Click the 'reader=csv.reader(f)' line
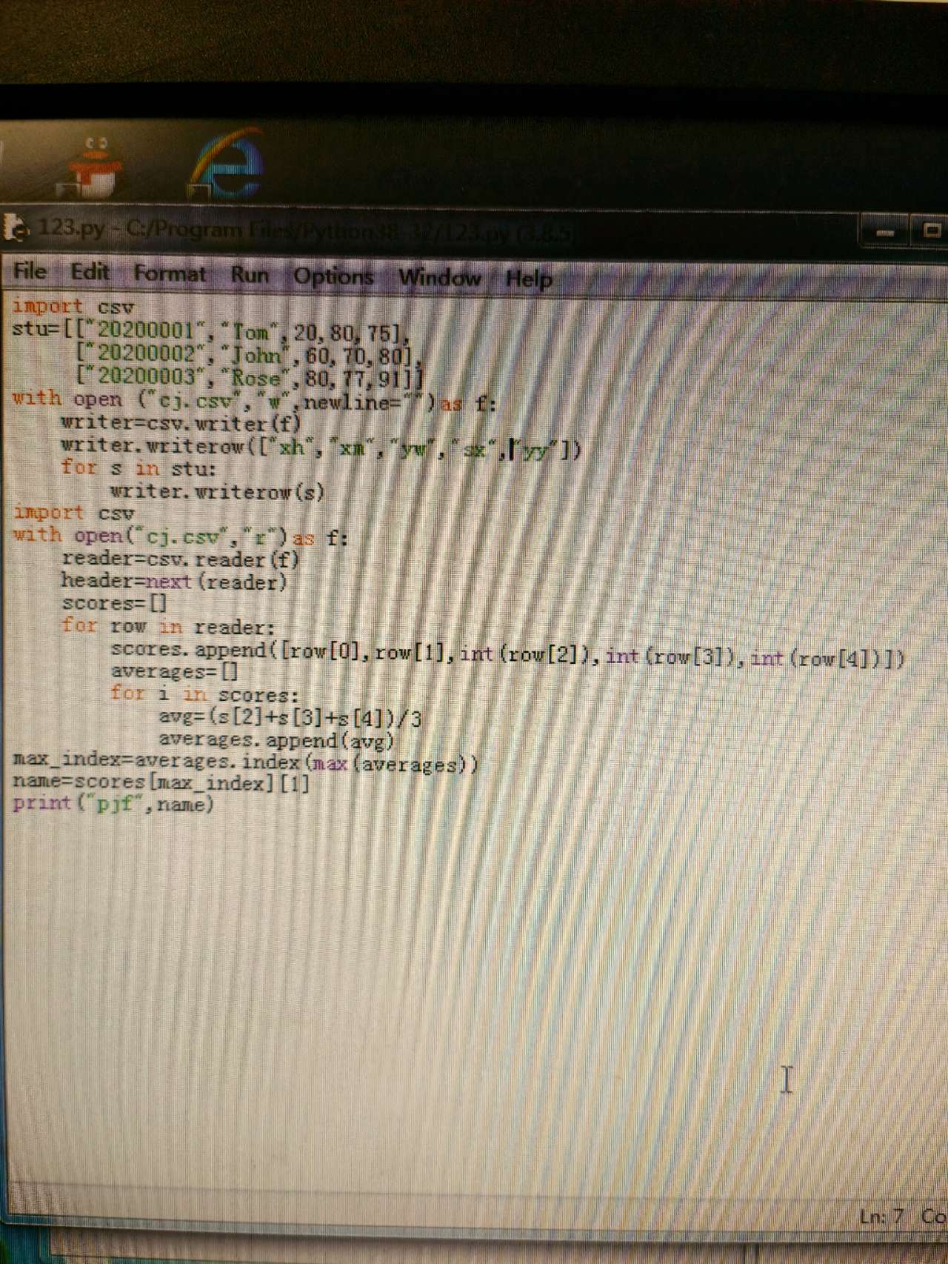Viewport: 948px width, 1264px height. (180, 559)
